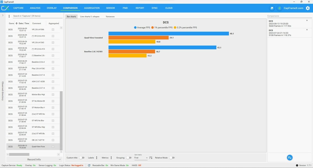Open the CLOUD tab
This screenshot has width=313, height=168.
coord(169,8)
